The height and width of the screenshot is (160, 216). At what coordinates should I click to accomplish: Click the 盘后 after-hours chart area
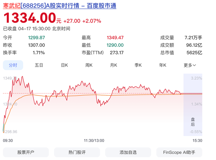[193, 105]
